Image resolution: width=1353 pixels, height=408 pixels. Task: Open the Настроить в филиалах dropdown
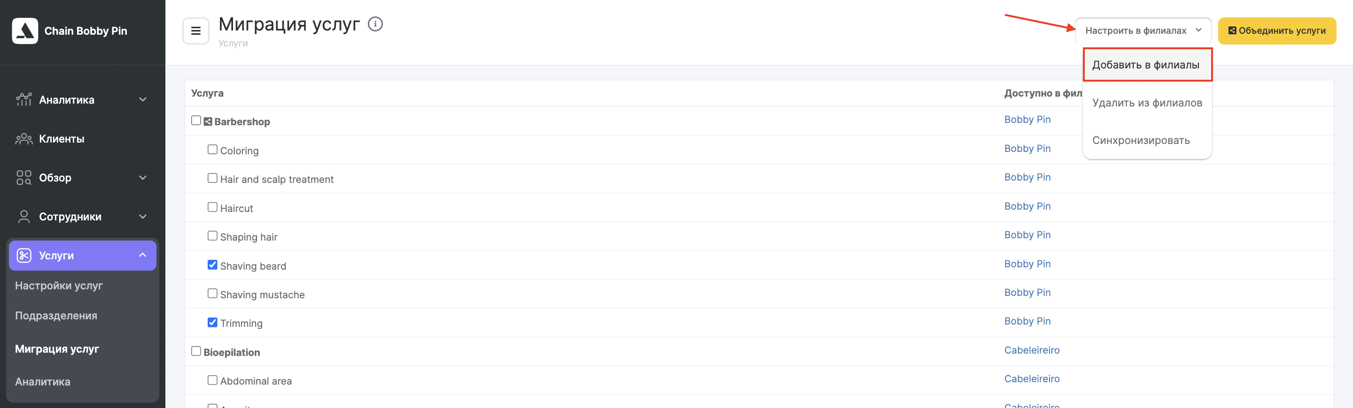1143,30
